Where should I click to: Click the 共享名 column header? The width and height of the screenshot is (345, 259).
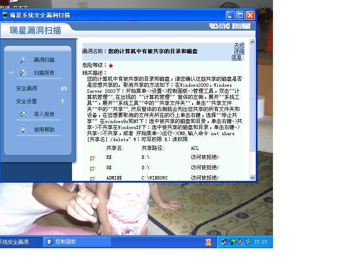(115, 148)
